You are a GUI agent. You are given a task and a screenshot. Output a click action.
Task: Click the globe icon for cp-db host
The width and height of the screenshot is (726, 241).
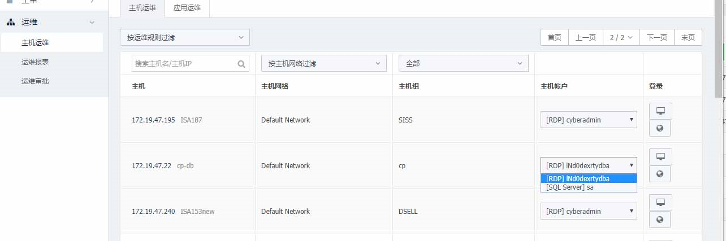coord(660,174)
